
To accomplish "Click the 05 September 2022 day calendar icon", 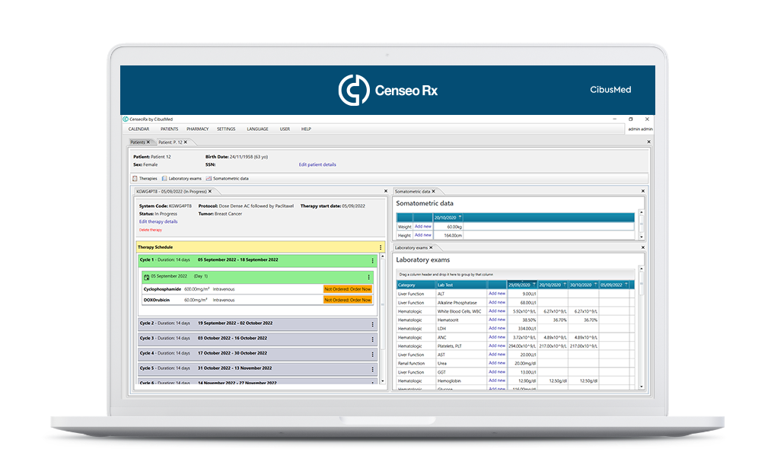I will click(x=147, y=277).
